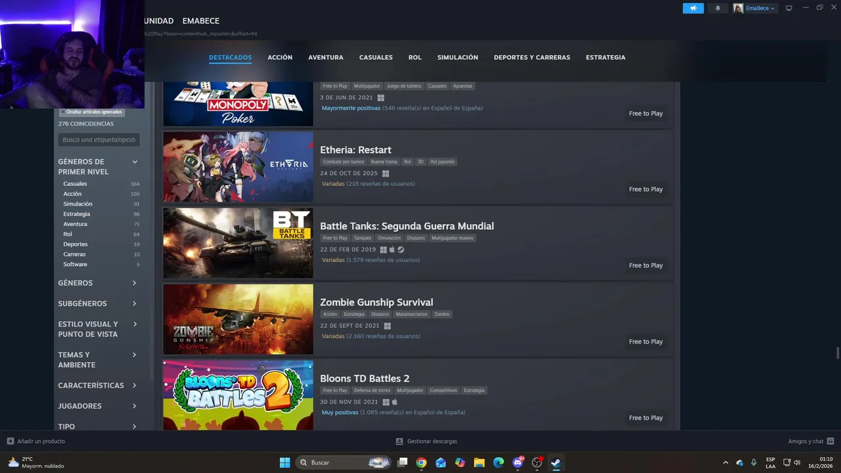Open Google Chrome from the taskbar
This screenshot has width=841, height=473.
(421, 462)
